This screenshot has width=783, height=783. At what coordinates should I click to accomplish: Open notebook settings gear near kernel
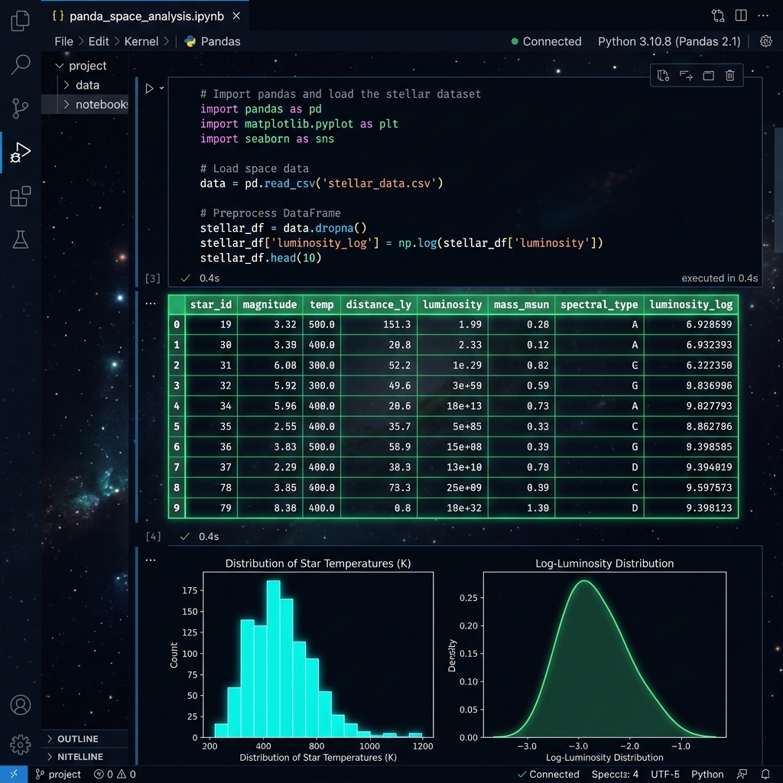(765, 41)
